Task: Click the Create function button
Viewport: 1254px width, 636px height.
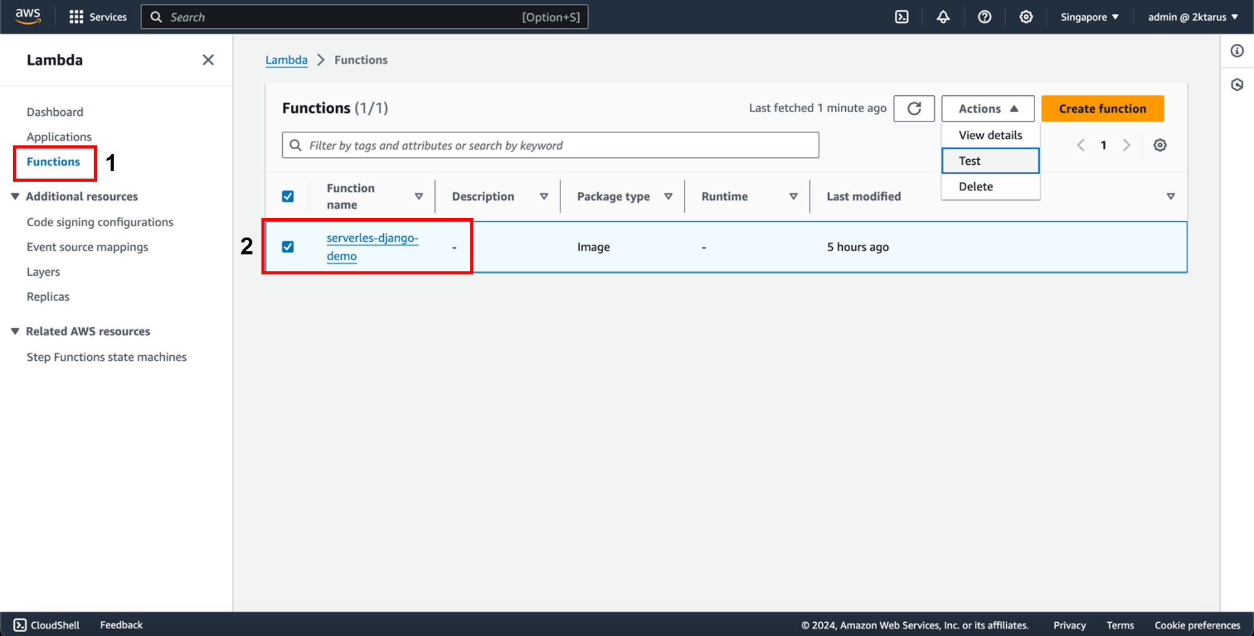Action: 1102,108
